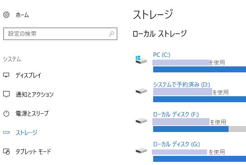Open the PC (C:) drive link

point(161,54)
